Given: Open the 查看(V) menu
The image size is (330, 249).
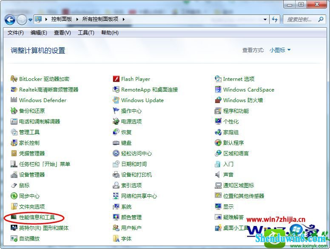Looking at the screenshot, I should [x=62, y=33].
